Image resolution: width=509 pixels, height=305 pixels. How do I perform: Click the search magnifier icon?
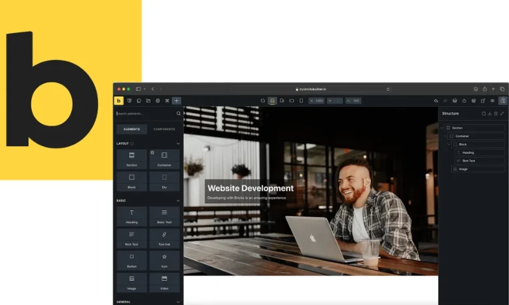pyautogui.click(x=179, y=114)
